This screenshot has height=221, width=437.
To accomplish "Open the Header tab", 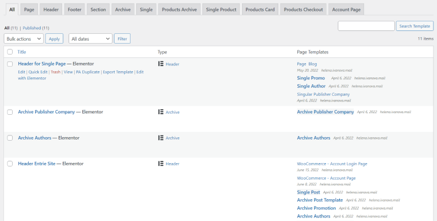I will 51,9.
